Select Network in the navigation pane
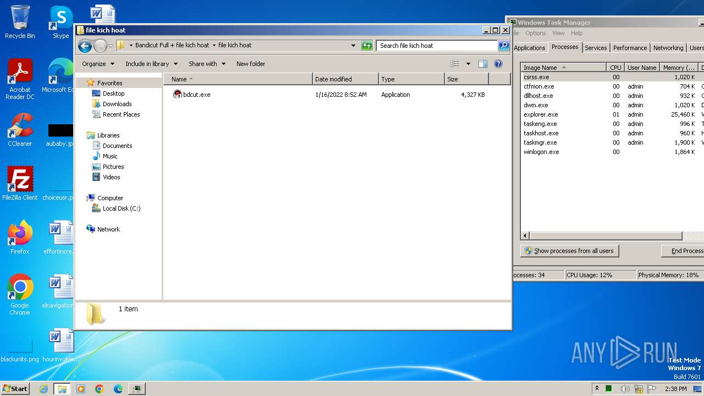The image size is (704, 396). point(108,229)
